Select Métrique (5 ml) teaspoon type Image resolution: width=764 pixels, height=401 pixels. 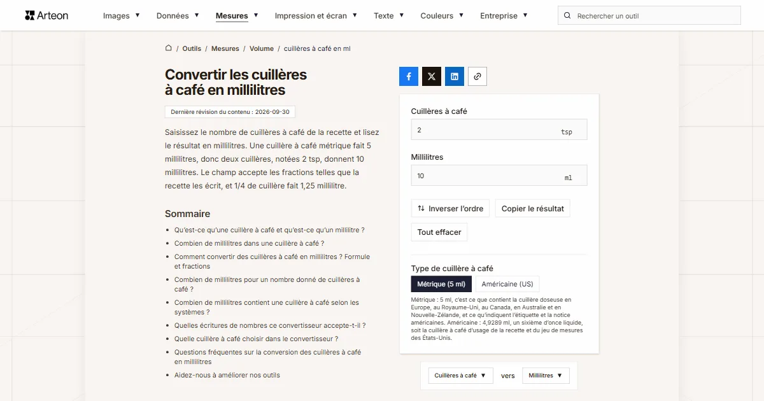click(x=441, y=284)
